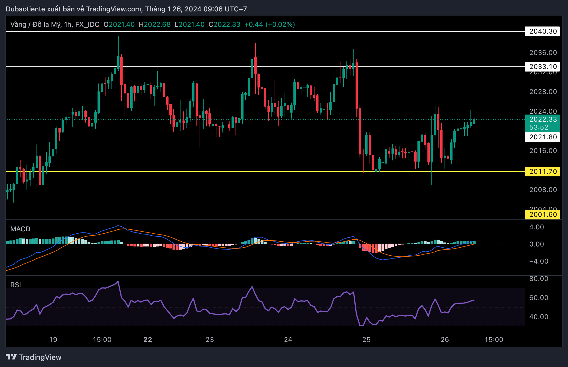The width and height of the screenshot is (568, 367).
Task: Click the MACD scale value −4.00
Action: (x=539, y=261)
